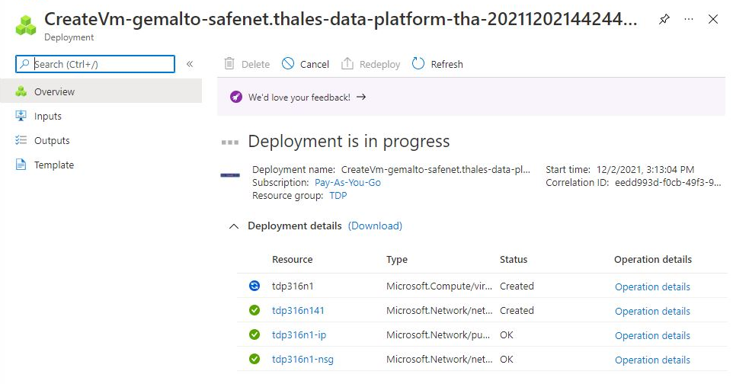
Task: Click the Delete trash icon
Action: tap(229, 63)
